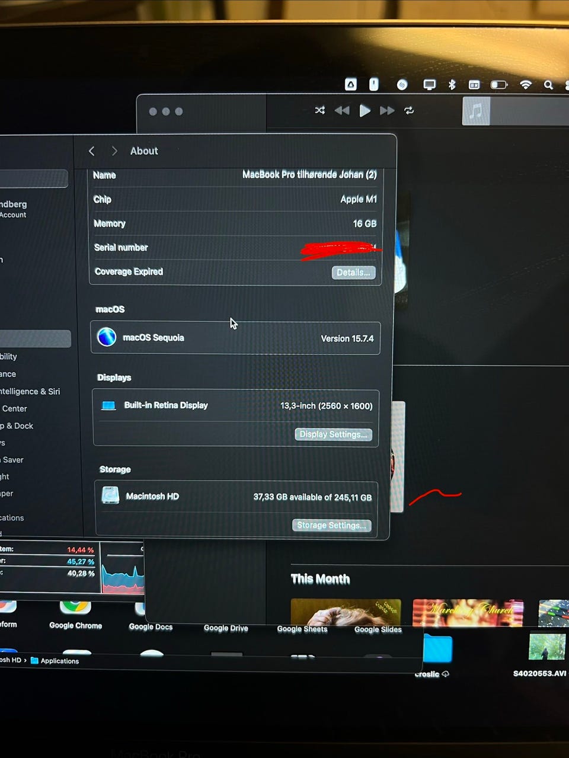
Task: Skip to next track in Music
Action: [x=387, y=110]
